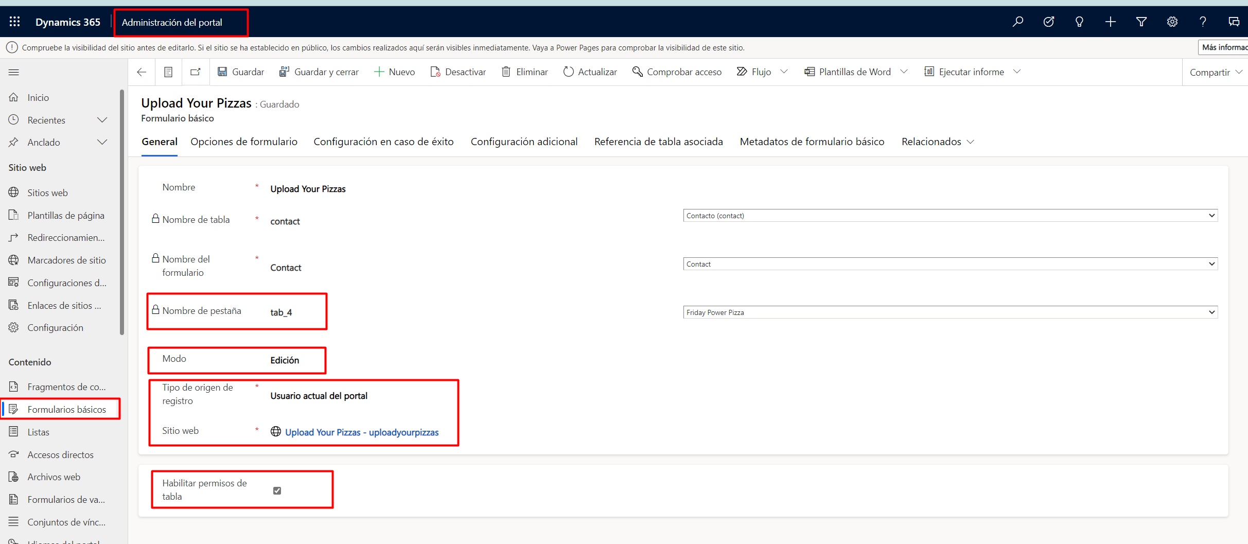Click the Modo Edición field
Image resolution: width=1248 pixels, height=544 pixels.
click(285, 360)
